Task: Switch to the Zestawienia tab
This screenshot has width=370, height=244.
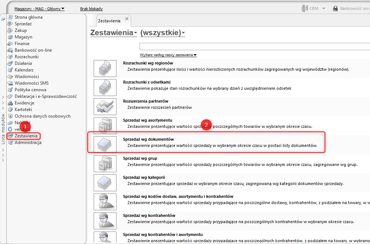Action: point(109,21)
